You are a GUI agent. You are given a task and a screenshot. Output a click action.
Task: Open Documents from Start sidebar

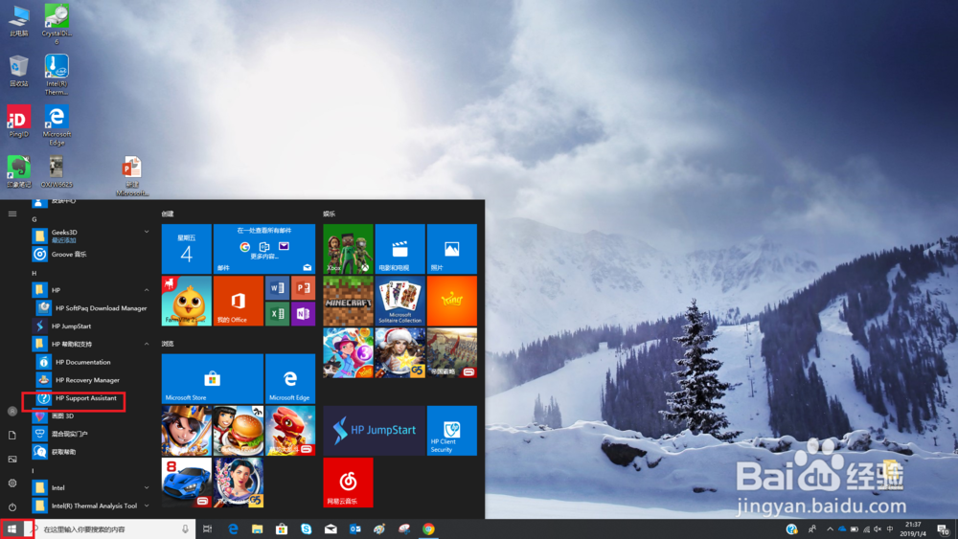coord(12,436)
